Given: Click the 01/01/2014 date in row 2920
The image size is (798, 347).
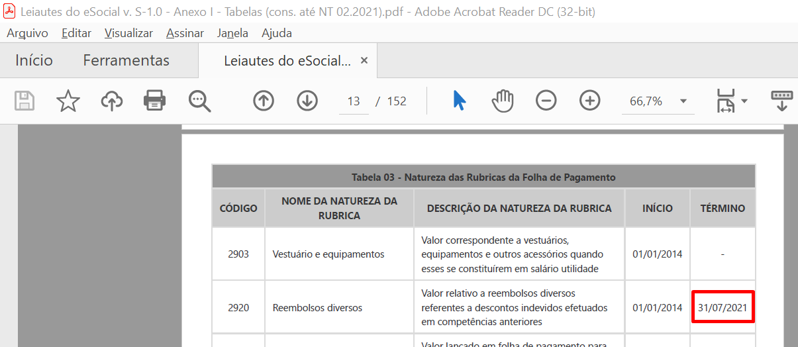Looking at the screenshot, I should point(658,307).
